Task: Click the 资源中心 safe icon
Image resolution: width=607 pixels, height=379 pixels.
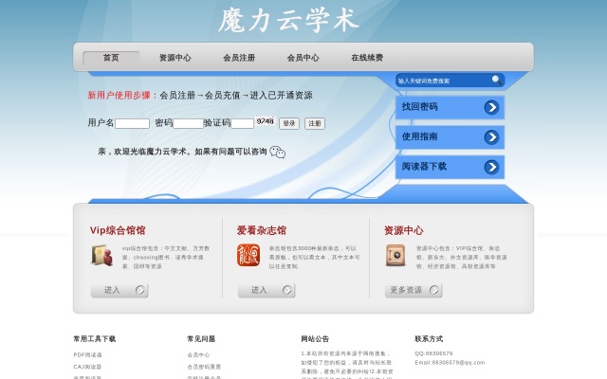Action: click(395, 255)
